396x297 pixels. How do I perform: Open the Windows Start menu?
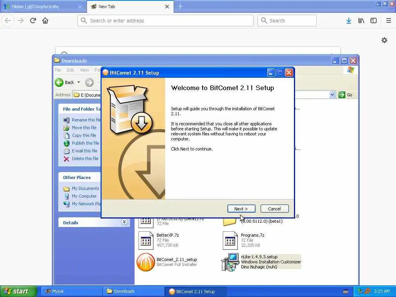pyautogui.click(x=18, y=291)
